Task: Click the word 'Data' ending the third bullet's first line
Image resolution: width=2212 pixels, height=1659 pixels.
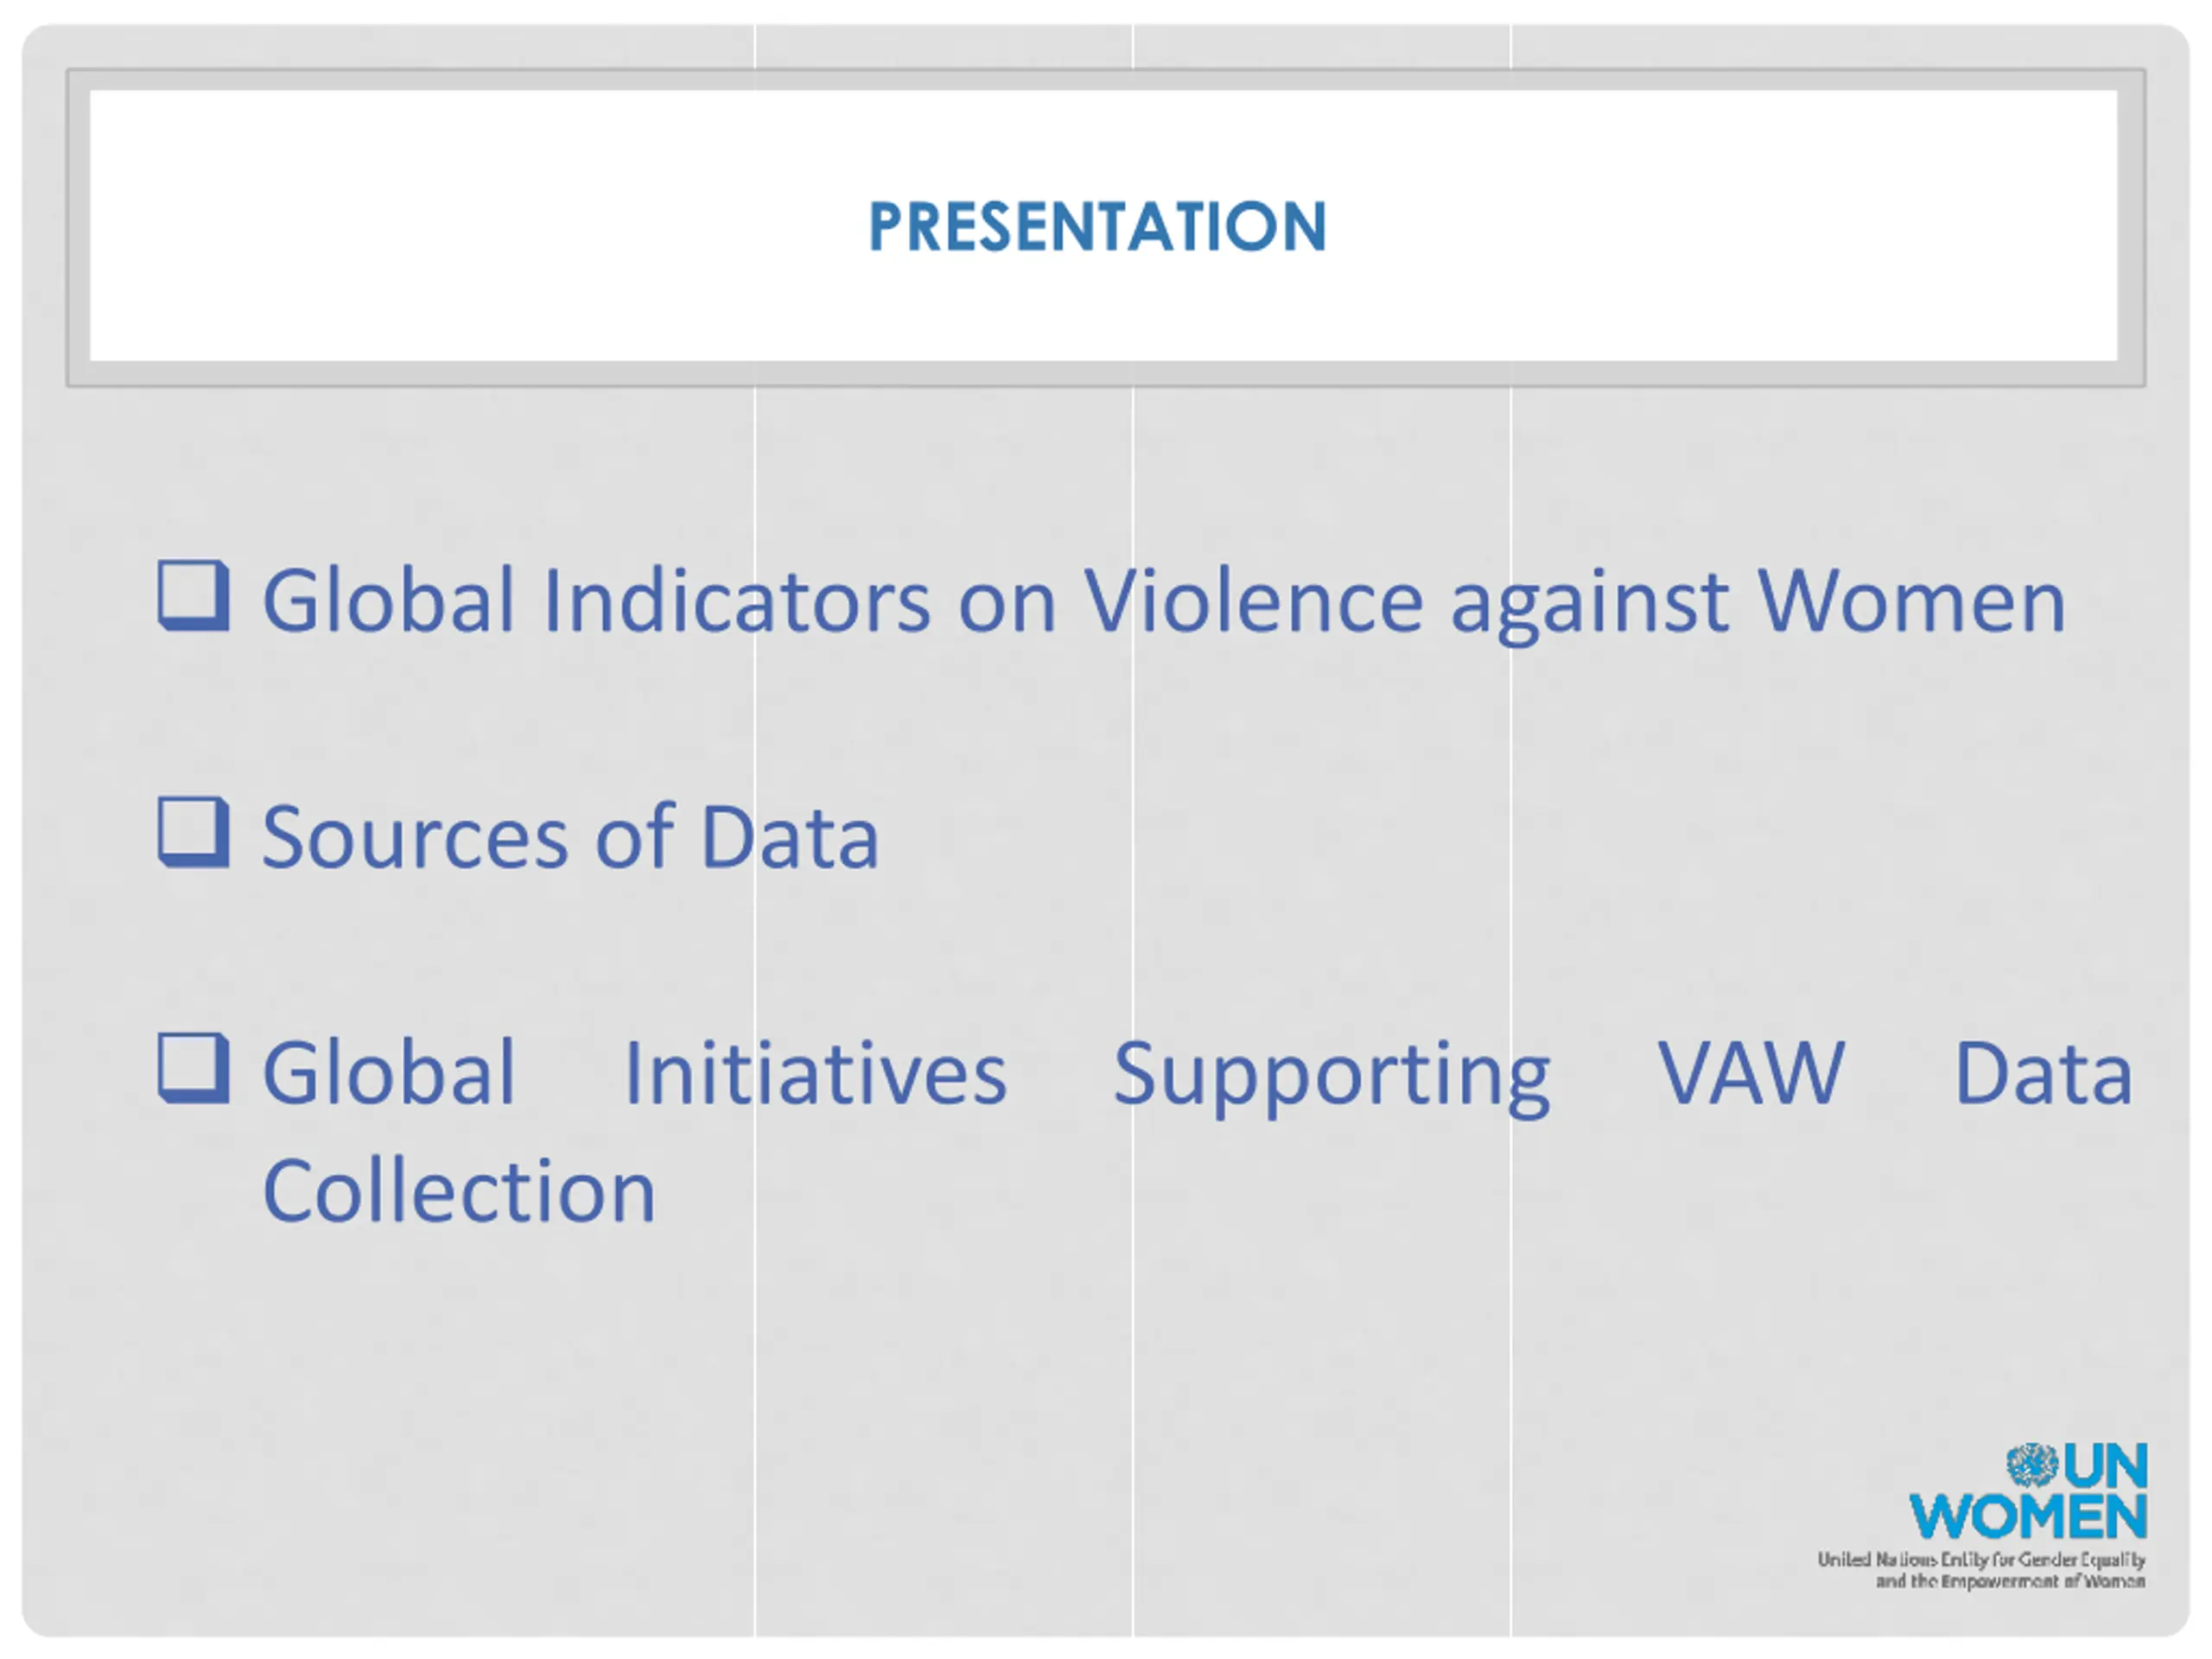Action: click(x=2043, y=1073)
